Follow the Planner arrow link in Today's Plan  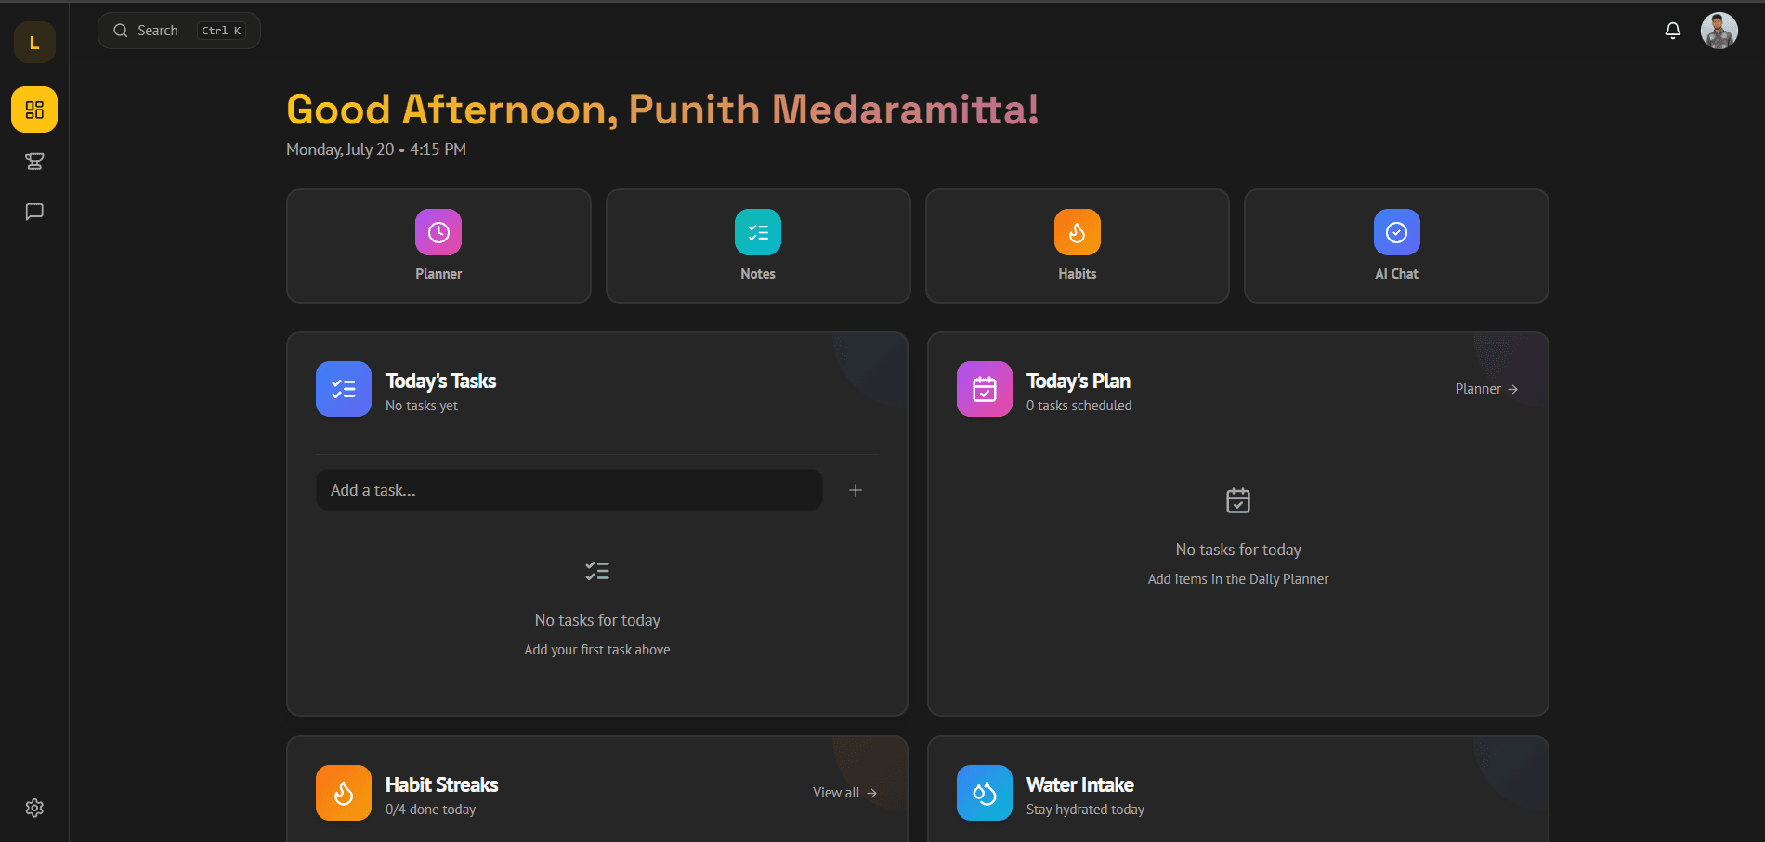1486,389
